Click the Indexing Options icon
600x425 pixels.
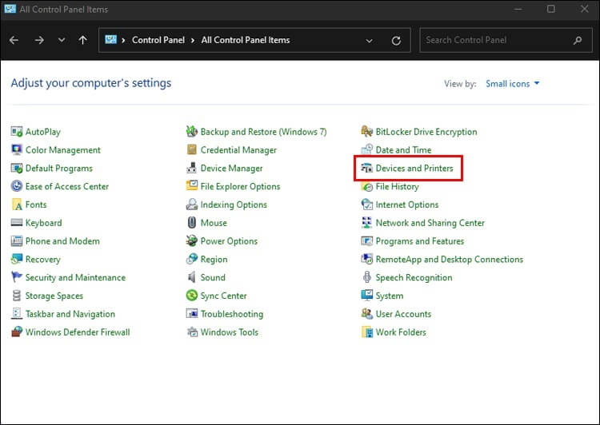pos(192,205)
